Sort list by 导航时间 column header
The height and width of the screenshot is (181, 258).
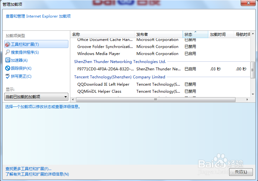[x=242, y=35]
